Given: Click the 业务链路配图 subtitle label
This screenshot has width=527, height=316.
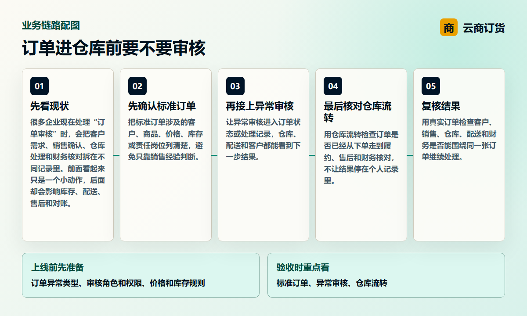Looking at the screenshot, I should (x=51, y=25).
